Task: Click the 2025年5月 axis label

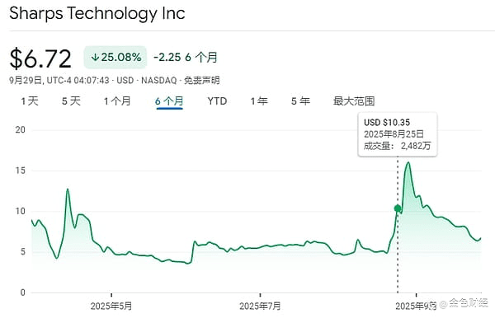Action: [111, 306]
